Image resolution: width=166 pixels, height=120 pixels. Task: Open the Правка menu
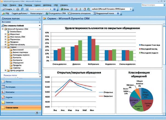13,5
